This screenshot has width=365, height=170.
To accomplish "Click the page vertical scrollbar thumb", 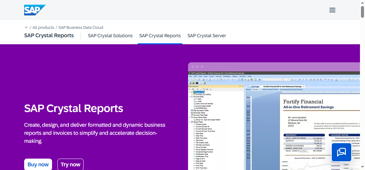I will click(x=363, y=12).
